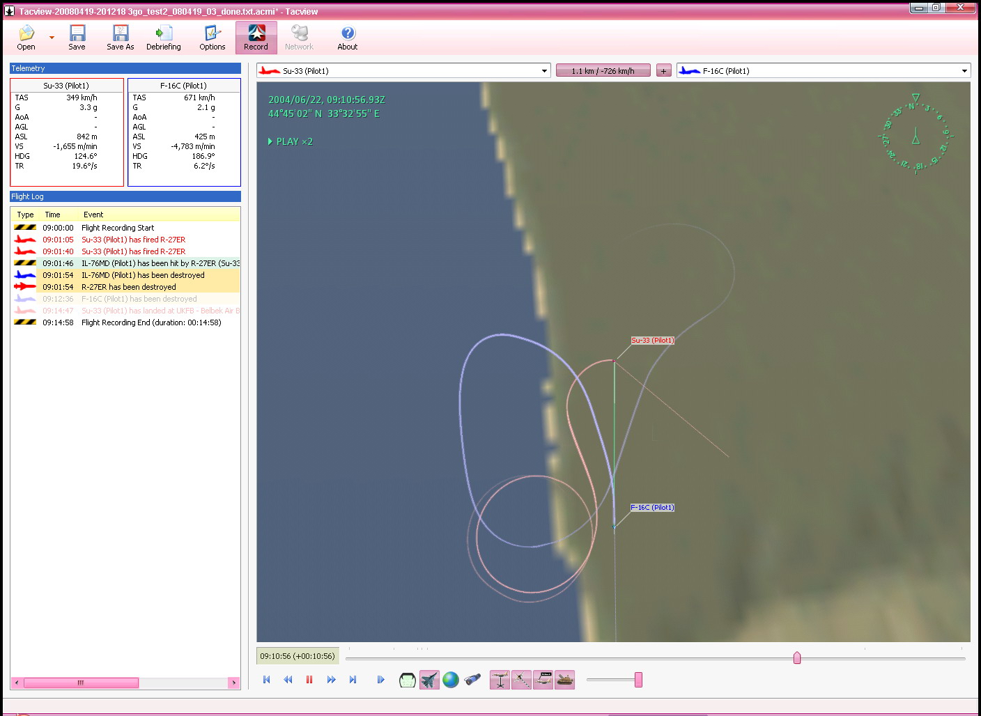Open the Debriefing tool
The image size is (981, 716).
pyautogui.click(x=163, y=38)
